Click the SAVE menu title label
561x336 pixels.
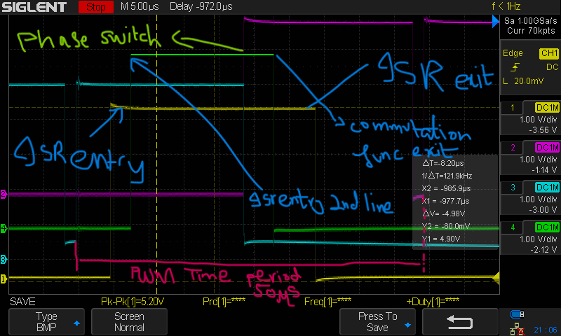tap(22, 302)
